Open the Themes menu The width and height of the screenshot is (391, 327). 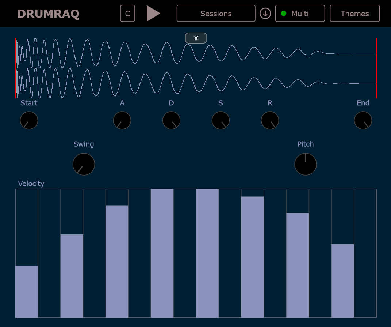tap(354, 14)
